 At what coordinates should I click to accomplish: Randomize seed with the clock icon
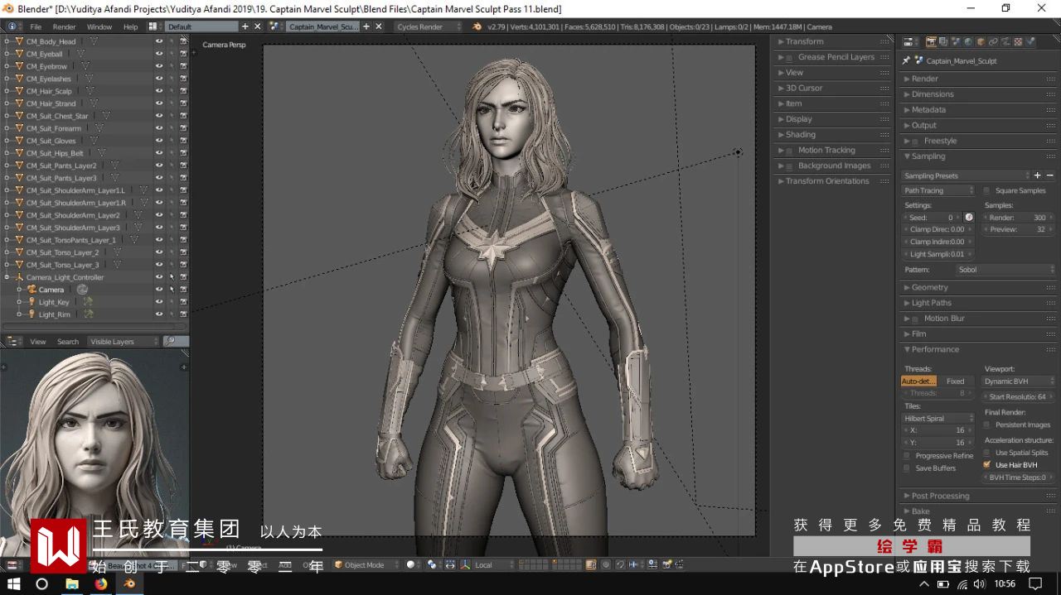pos(969,218)
